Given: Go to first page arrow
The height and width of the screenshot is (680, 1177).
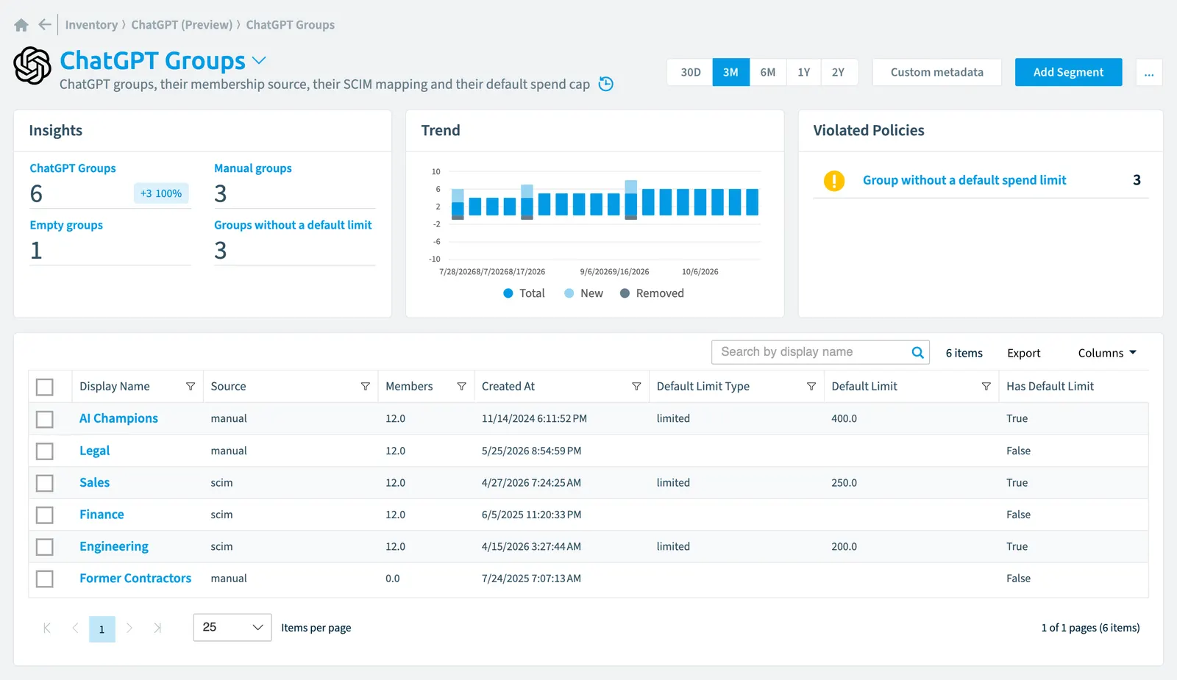Looking at the screenshot, I should 47,628.
